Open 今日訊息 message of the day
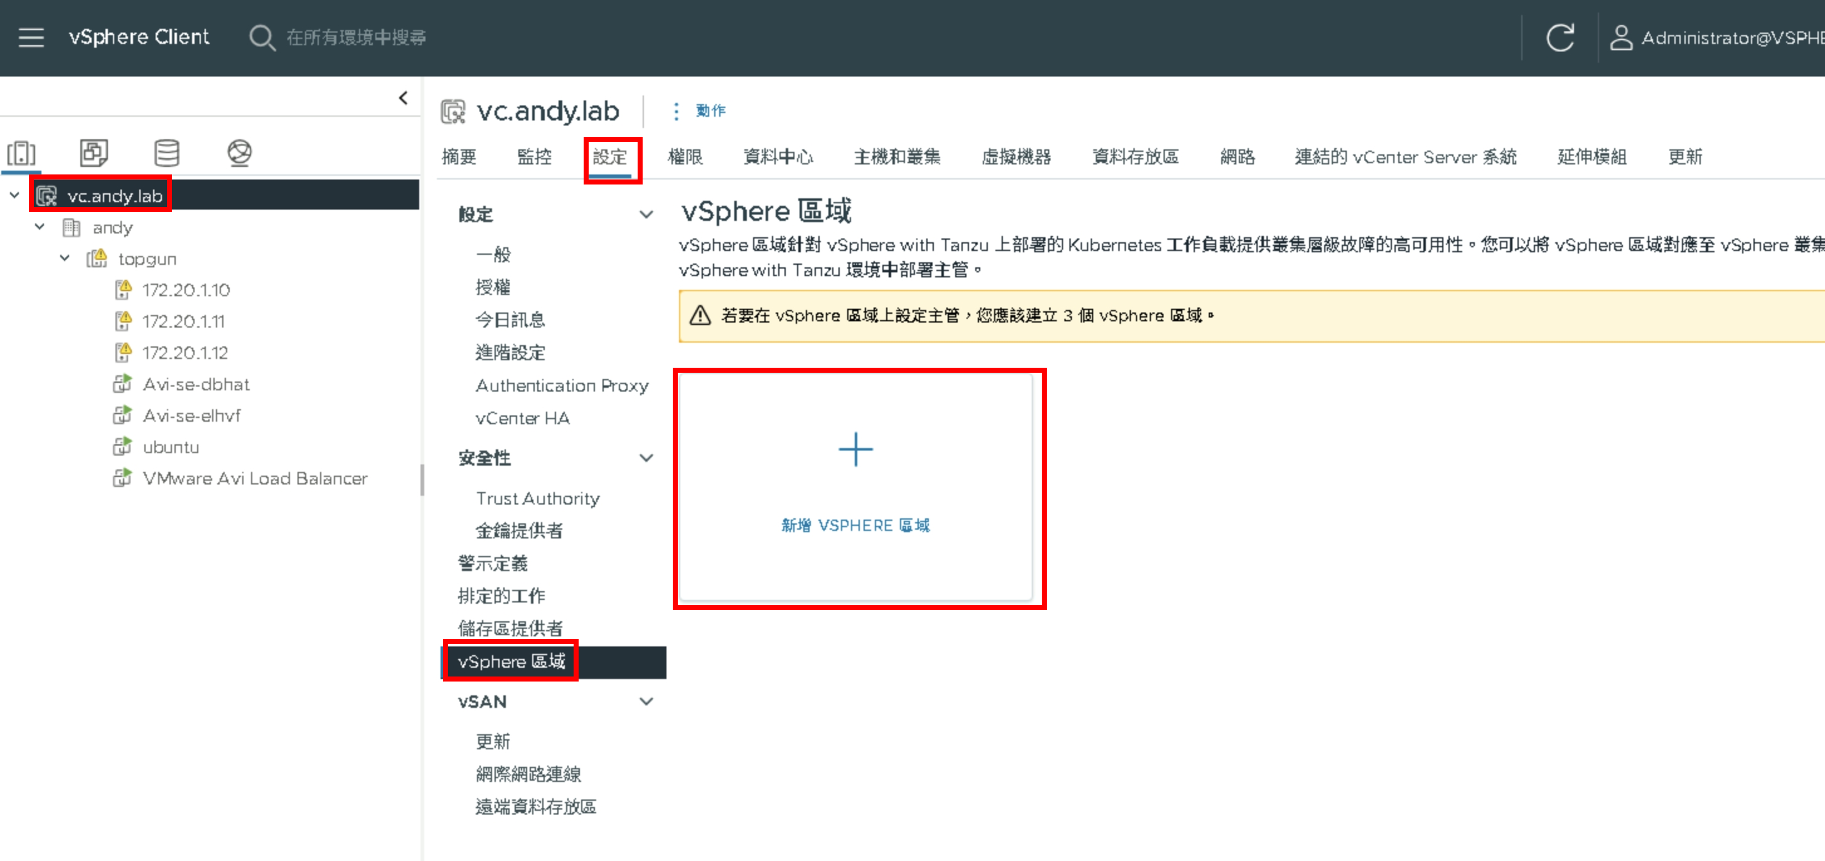Viewport: 1825px width, 861px height. (510, 319)
